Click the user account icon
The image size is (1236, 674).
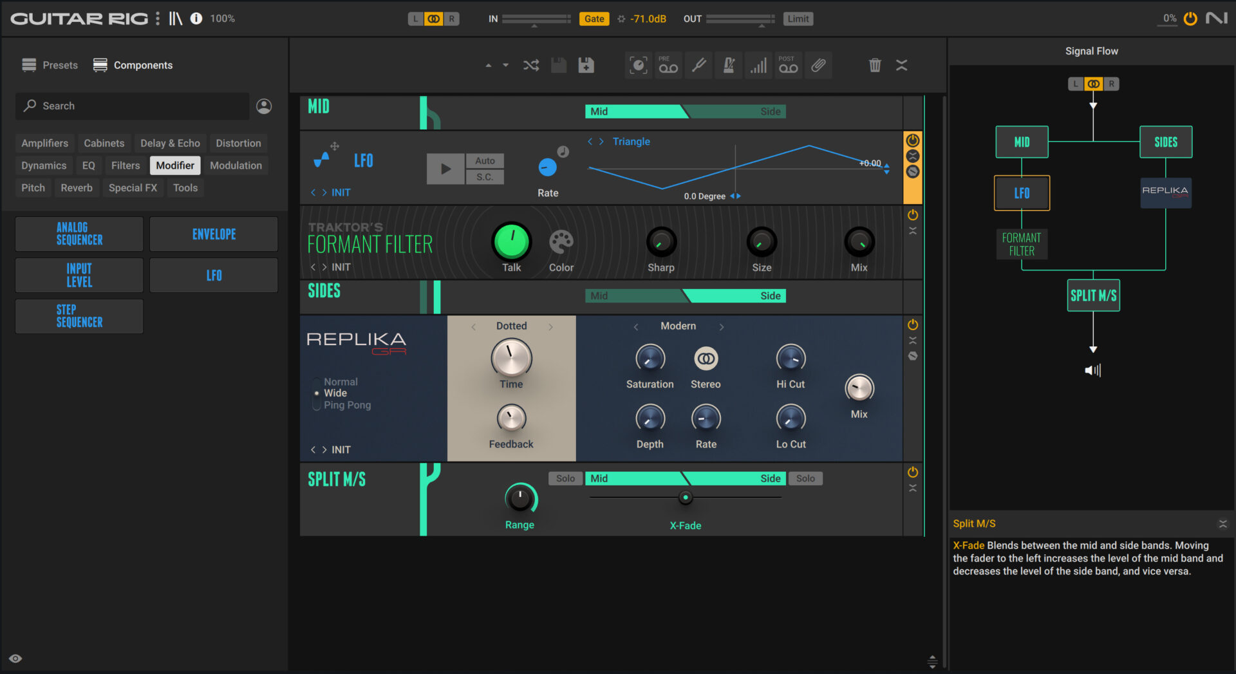pyautogui.click(x=264, y=106)
